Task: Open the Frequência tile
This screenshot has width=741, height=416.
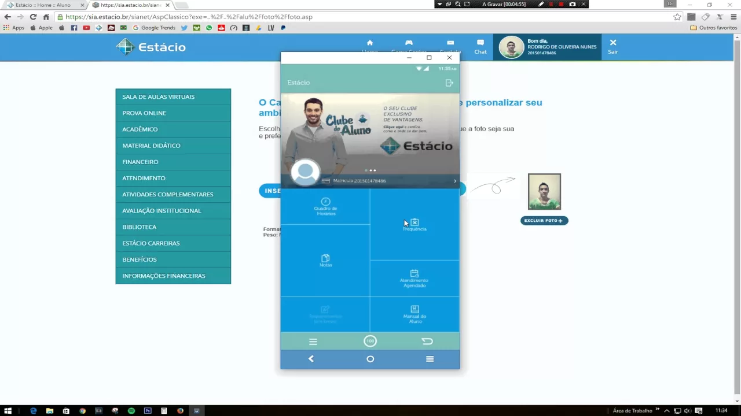Action: click(x=414, y=225)
